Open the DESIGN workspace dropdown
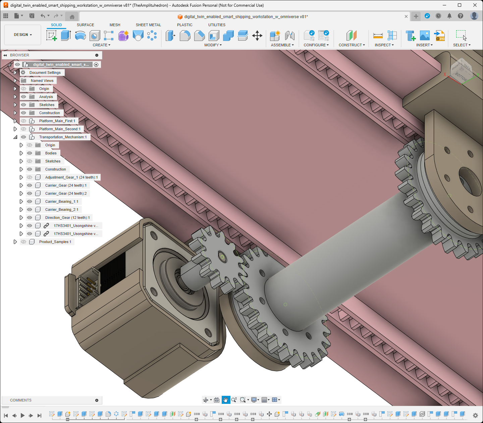The height and width of the screenshot is (423, 483). click(x=23, y=35)
